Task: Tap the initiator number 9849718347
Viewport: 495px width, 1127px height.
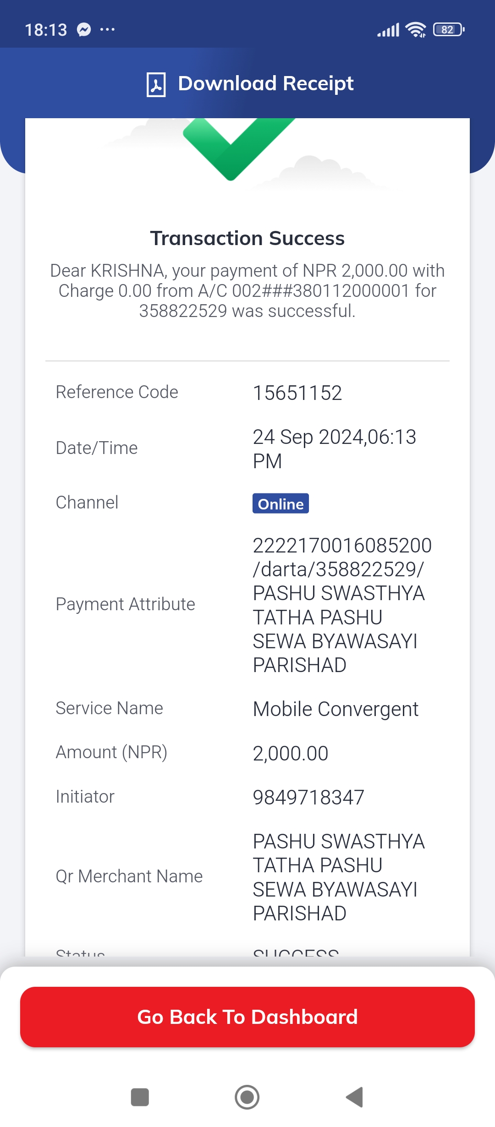Action: click(x=308, y=798)
